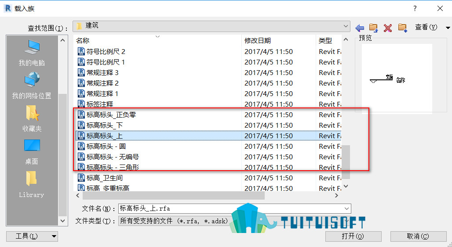The height and width of the screenshot is (247, 452).
Task: Create a new folder icon
Action: pos(402,28)
